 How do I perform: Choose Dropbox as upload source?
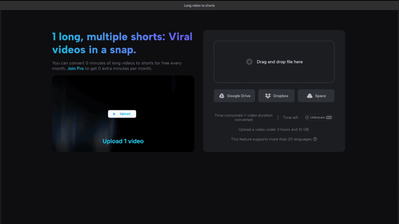[x=276, y=96]
